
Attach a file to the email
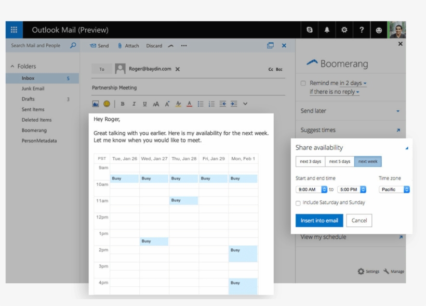click(x=128, y=46)
